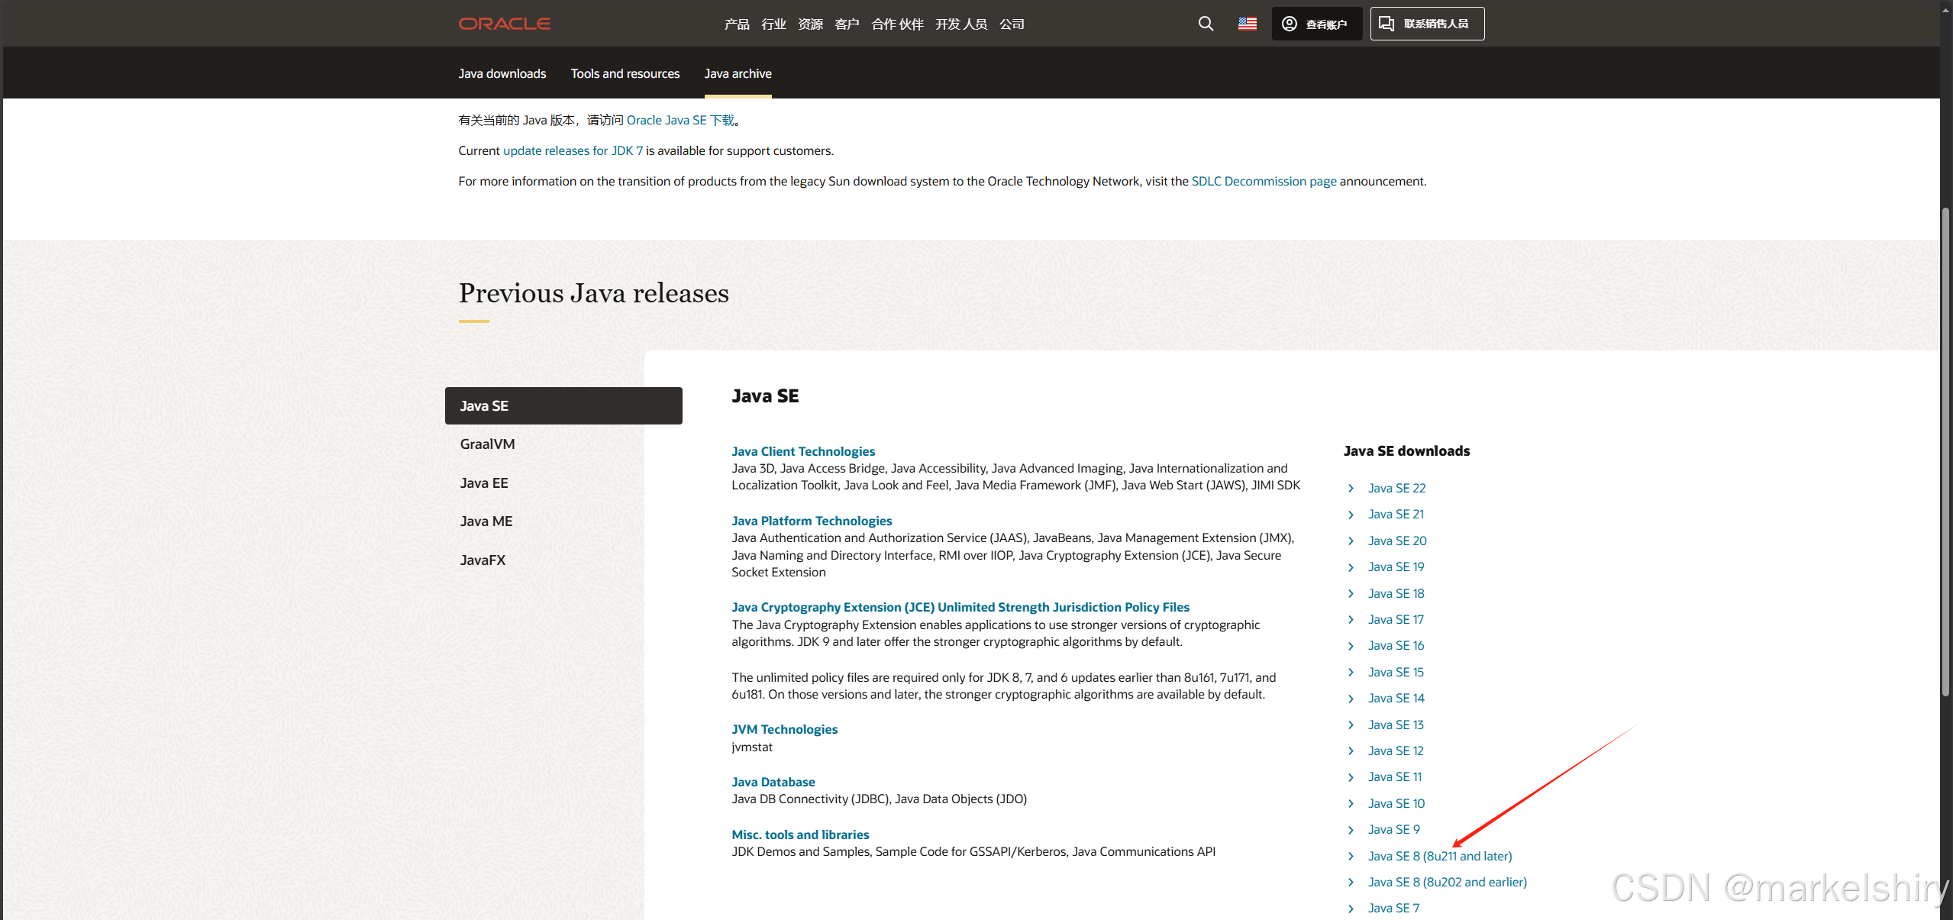The width and height of the screenshot is (1953, 920).
Task: Open the 开发人员 menu
Action: tap(960, 24)
